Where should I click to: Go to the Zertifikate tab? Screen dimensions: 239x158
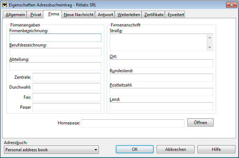pyautogui.click(x=154, y=15)
